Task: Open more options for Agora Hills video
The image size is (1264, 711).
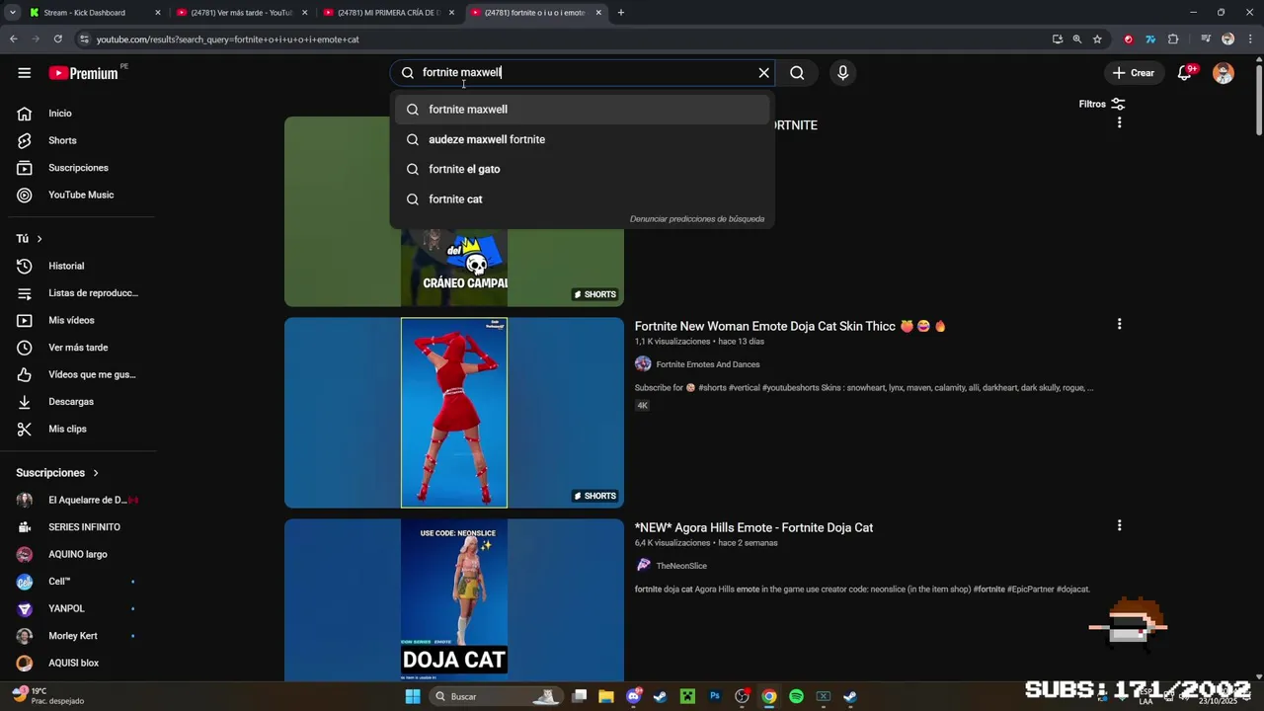Action: 1119,525
